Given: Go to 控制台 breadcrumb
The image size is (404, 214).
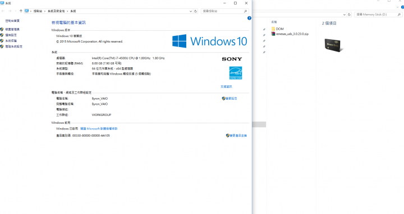Looking at the screenshot, I should coord(38,11).
